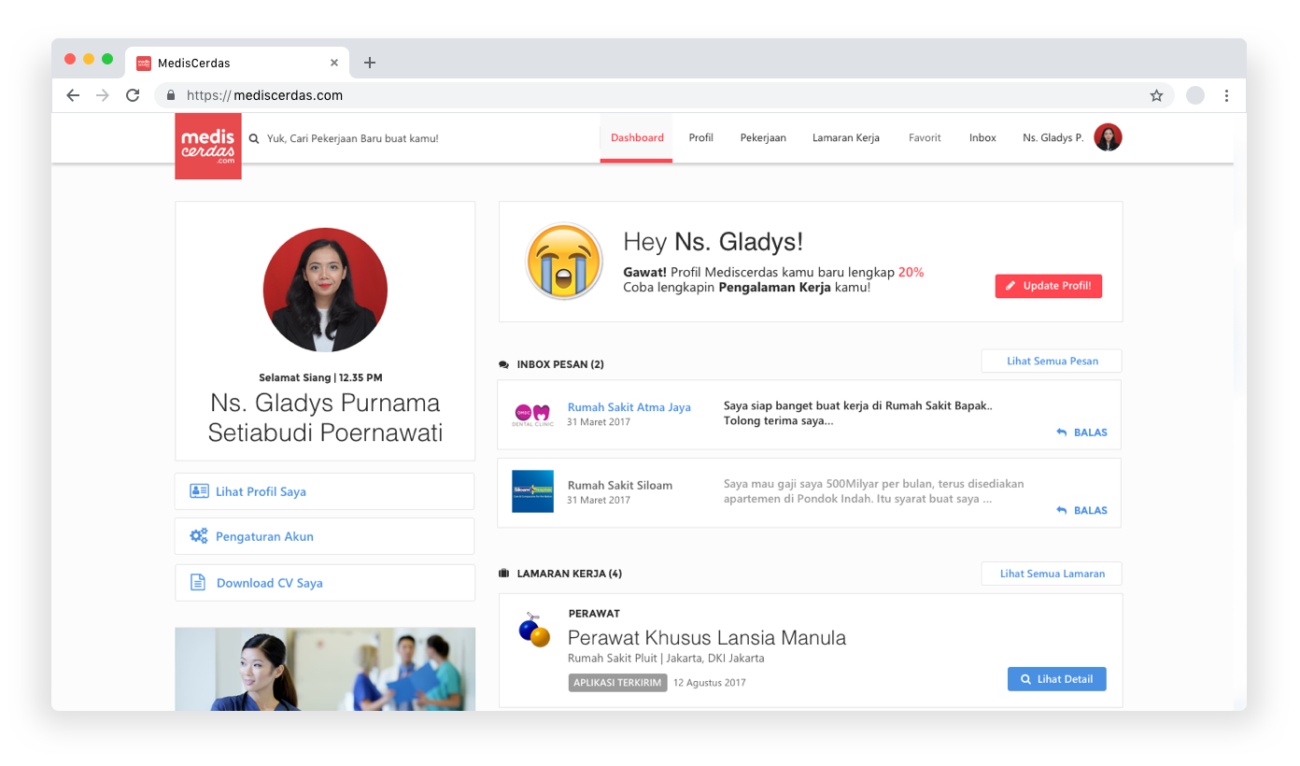Click the Rumah Sakit Pluit logo
This screenshot has height=766, width=1300.
(534, 631)
